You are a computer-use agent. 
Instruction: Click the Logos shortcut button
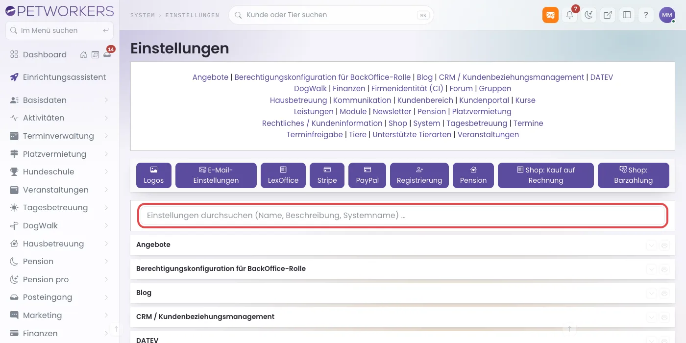[x=154, y=175]
